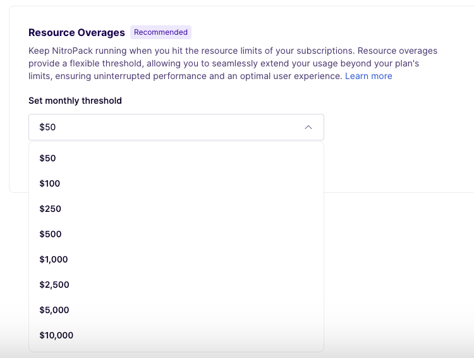Choose $100 as the monthly threshold
This screenshot has height=358, width=474.
[x=50, y=183]
